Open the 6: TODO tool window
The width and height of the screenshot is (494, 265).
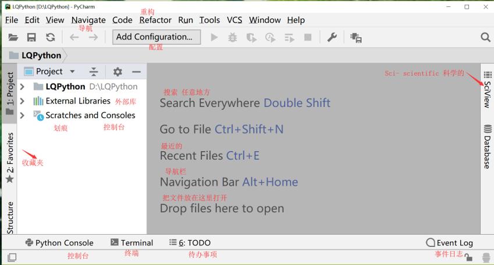coord(190,243)
